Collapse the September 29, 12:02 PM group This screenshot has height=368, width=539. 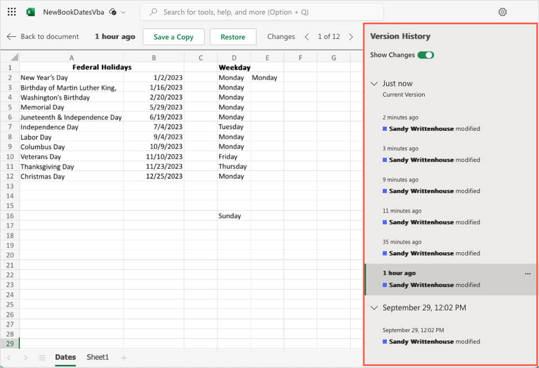[374, 308]
